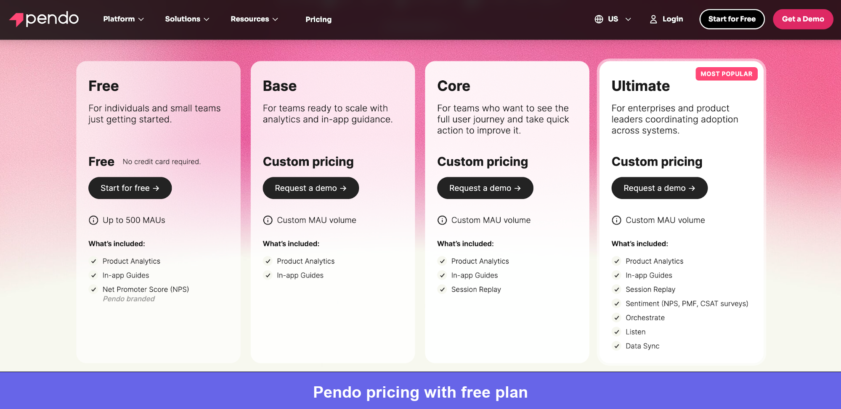Click the MOST POPULAR badge on Ultimate card
Viewport: 841px width, 409px height.
(x=726, y=74)
